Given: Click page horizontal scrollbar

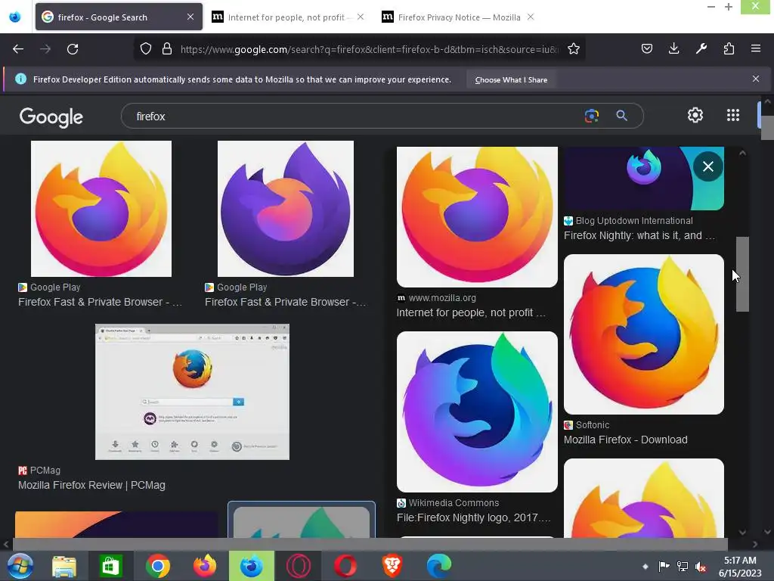Looking at the screenshot, I should pos(370,544).
